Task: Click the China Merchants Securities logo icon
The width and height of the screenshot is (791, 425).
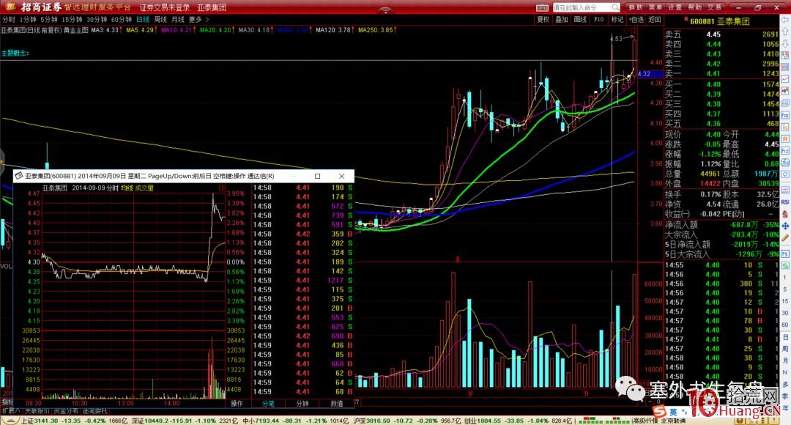Action: click(10, 7)
